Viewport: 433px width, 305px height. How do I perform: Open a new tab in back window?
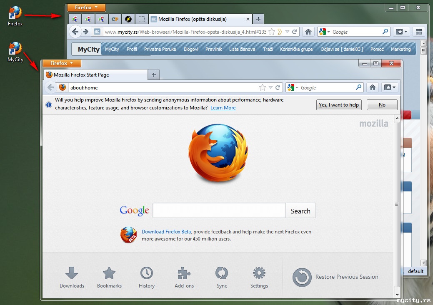click(258, 19)
